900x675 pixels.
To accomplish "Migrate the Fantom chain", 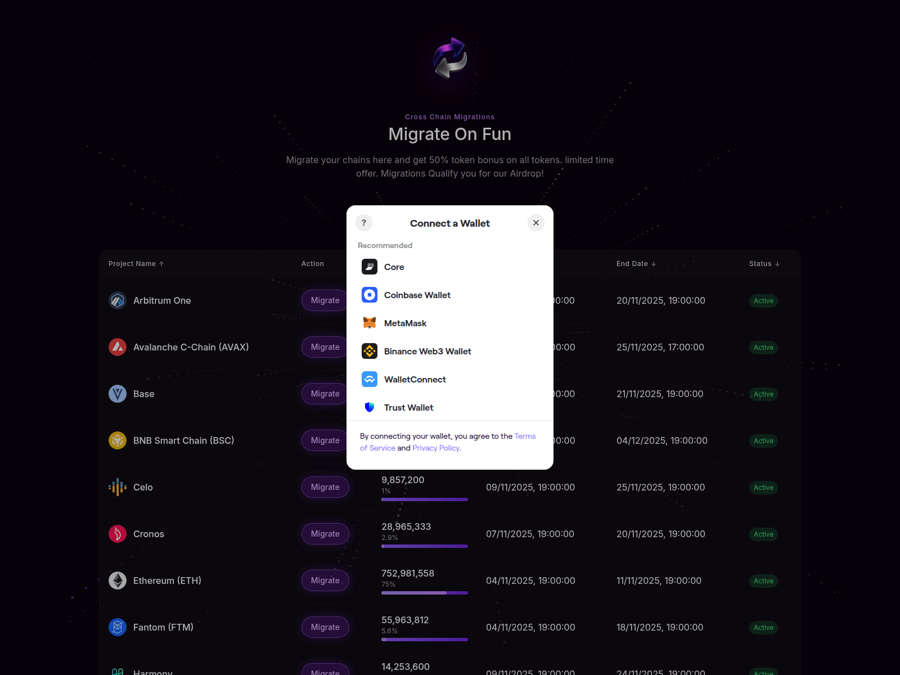I will (x=325, y=627).
